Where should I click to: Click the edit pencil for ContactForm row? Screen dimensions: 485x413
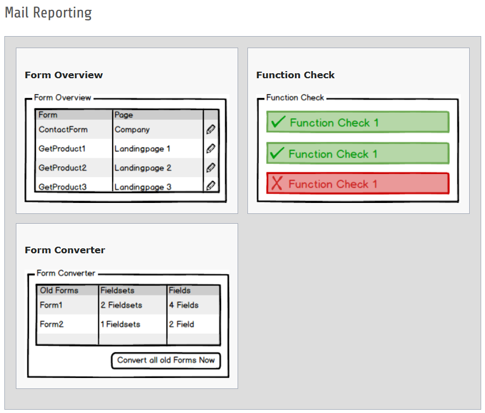click(211, 130)
